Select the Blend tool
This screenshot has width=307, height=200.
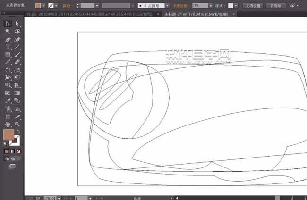[x=17, y=100]
